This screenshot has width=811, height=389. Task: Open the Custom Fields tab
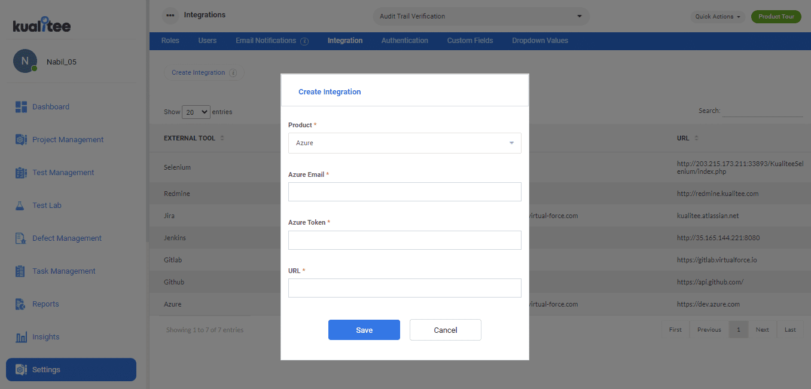(470, 41)
